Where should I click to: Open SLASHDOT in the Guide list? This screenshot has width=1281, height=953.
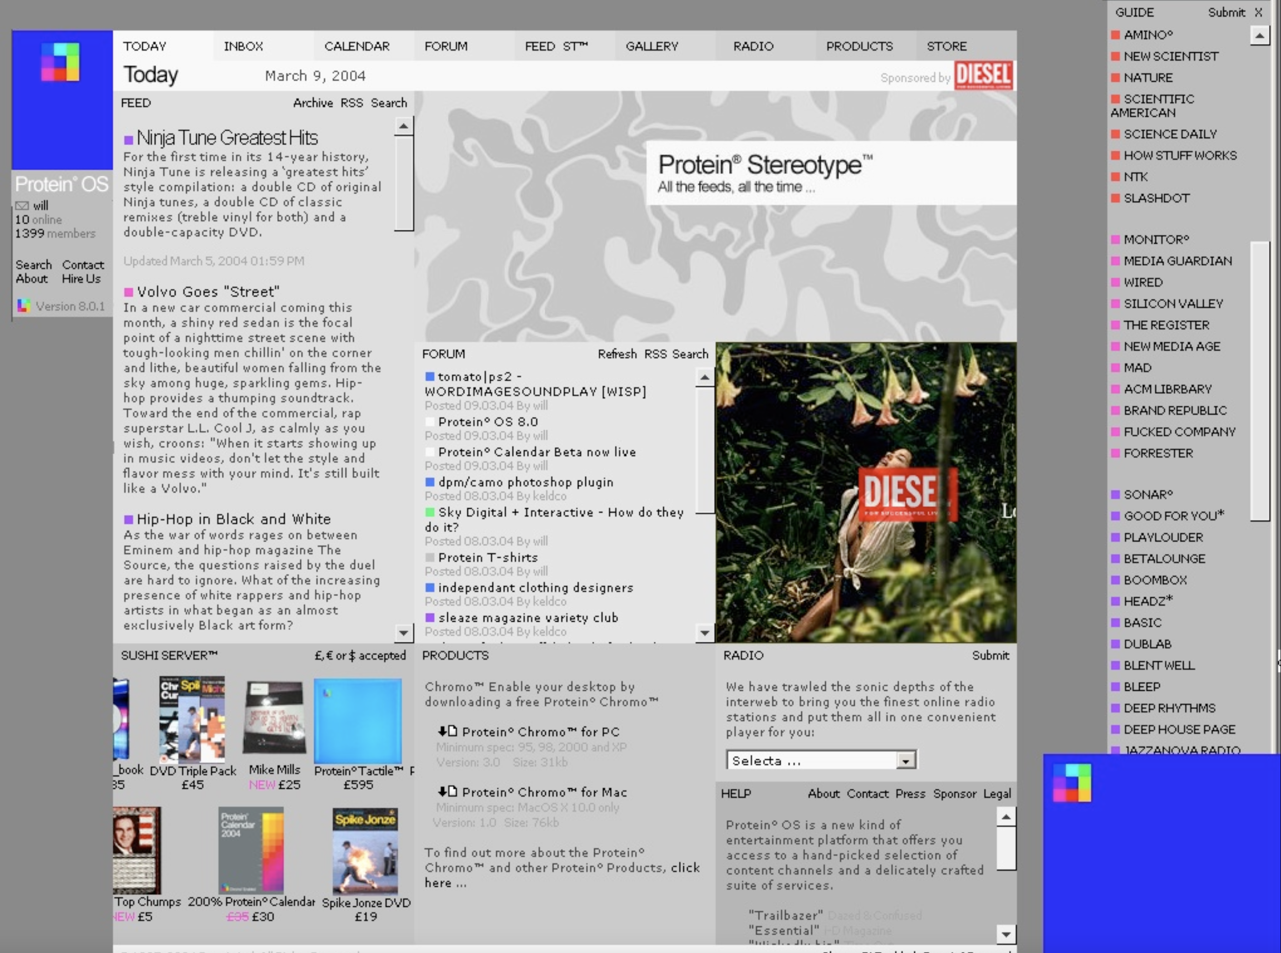coord(1156,198)
